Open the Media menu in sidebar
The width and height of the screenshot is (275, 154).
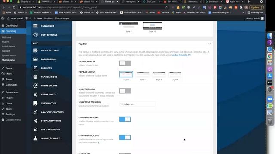click(9, 74)
